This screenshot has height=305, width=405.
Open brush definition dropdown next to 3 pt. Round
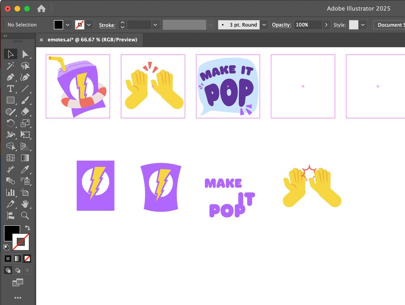264,25
